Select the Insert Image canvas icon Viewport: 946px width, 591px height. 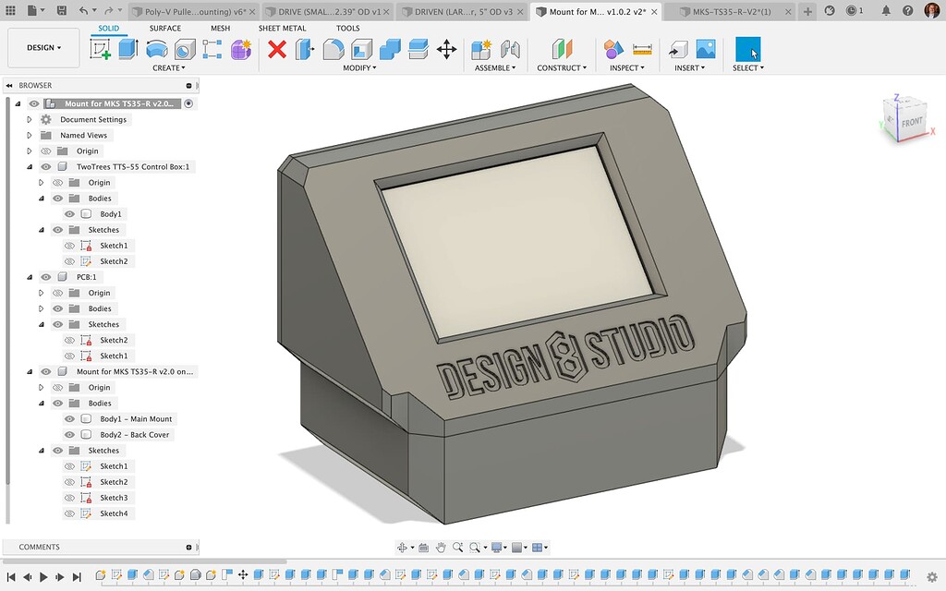[x=706, y=49]
